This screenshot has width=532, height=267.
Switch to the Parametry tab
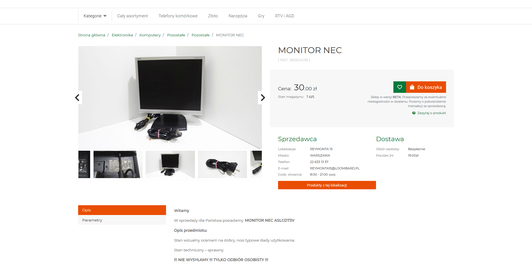pos(122,220)
